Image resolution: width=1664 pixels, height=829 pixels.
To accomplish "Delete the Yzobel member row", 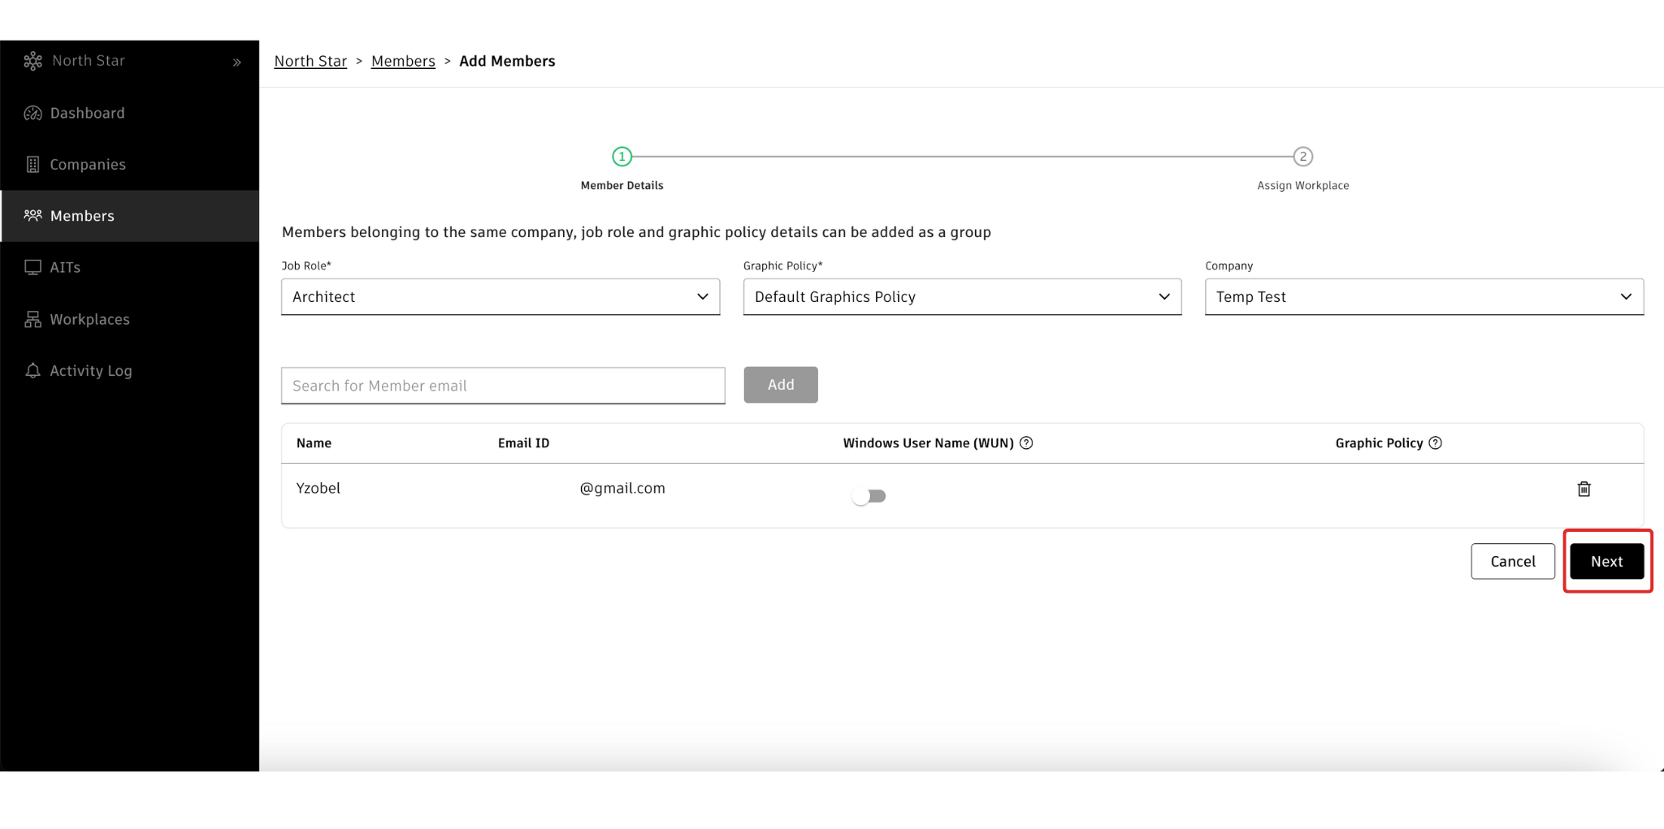I will (1584, 489).
